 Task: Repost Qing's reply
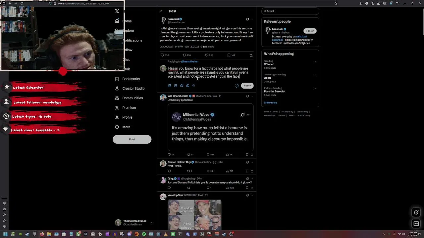tap(188, 188)
